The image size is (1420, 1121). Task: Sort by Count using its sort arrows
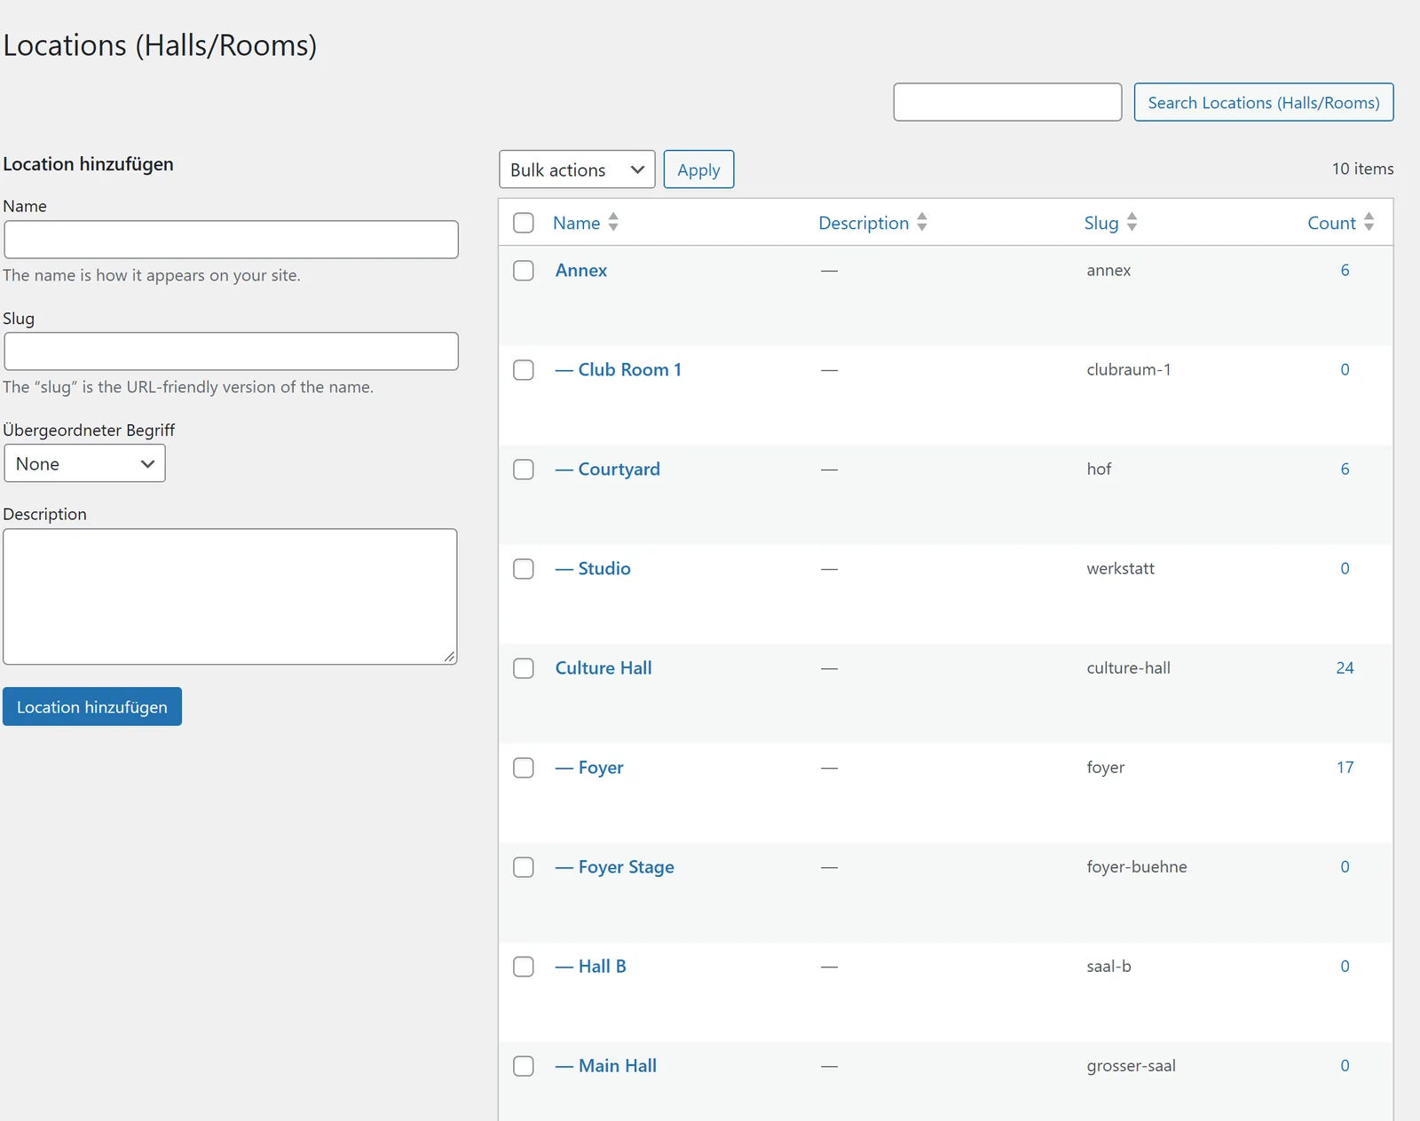click(1369, 223)
